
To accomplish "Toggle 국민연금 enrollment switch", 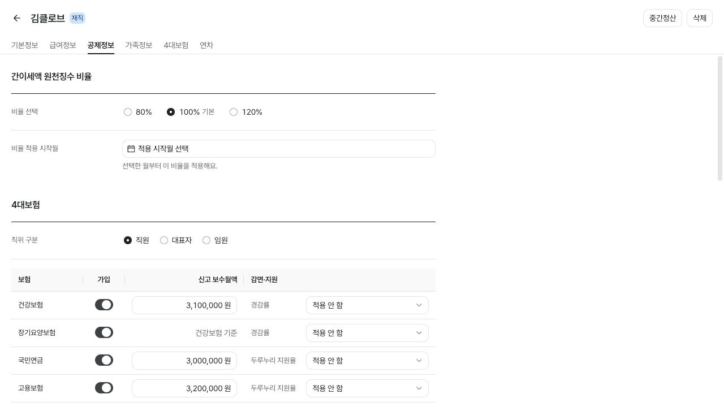I will (104, 360).
